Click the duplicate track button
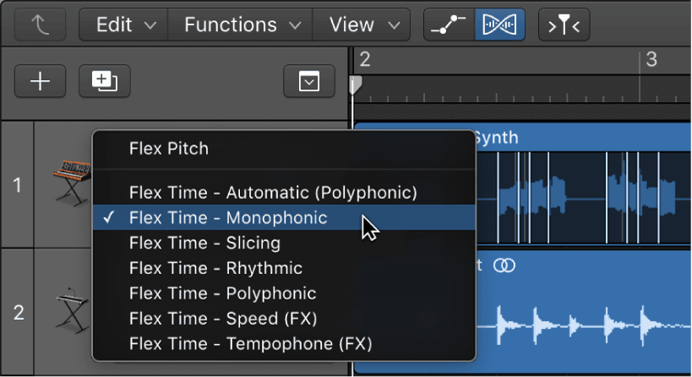This screenshot has width=692, height=377. tap(105, 81)
